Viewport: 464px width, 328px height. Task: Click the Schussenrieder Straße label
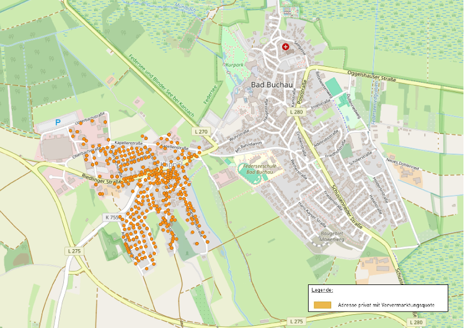(347, 207)
